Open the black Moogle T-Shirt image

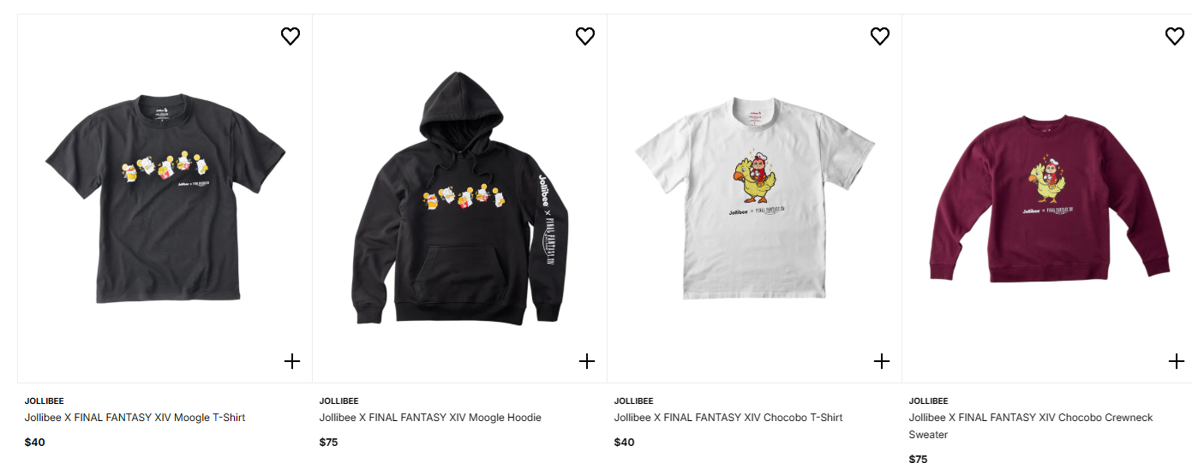tap(165, 199)
